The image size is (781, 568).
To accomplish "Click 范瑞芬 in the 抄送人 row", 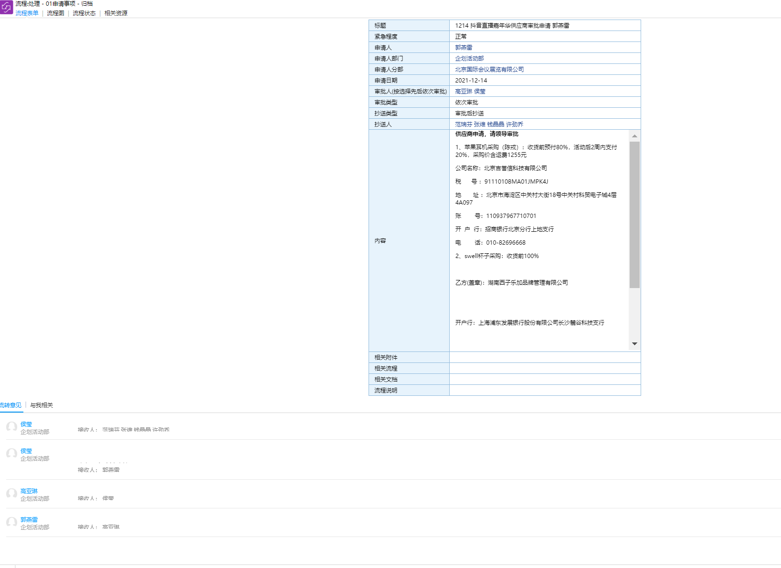I will point(463,124).
